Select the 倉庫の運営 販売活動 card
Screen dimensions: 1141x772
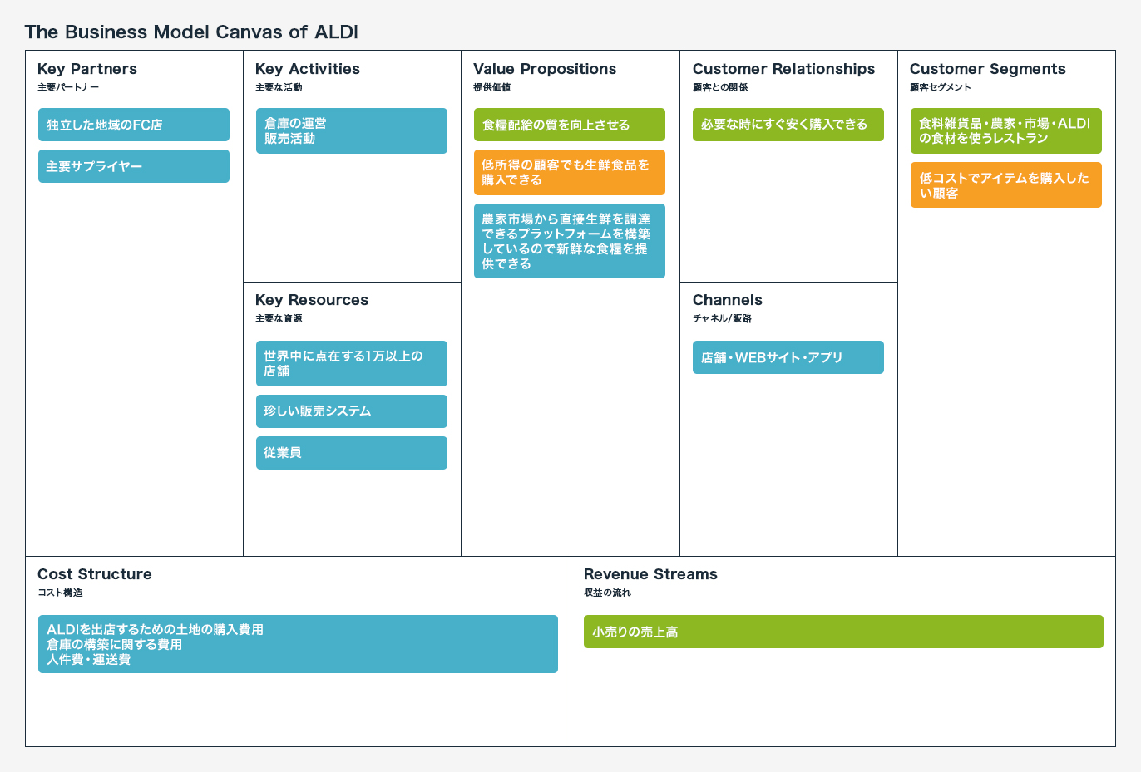tap(352, 131)
